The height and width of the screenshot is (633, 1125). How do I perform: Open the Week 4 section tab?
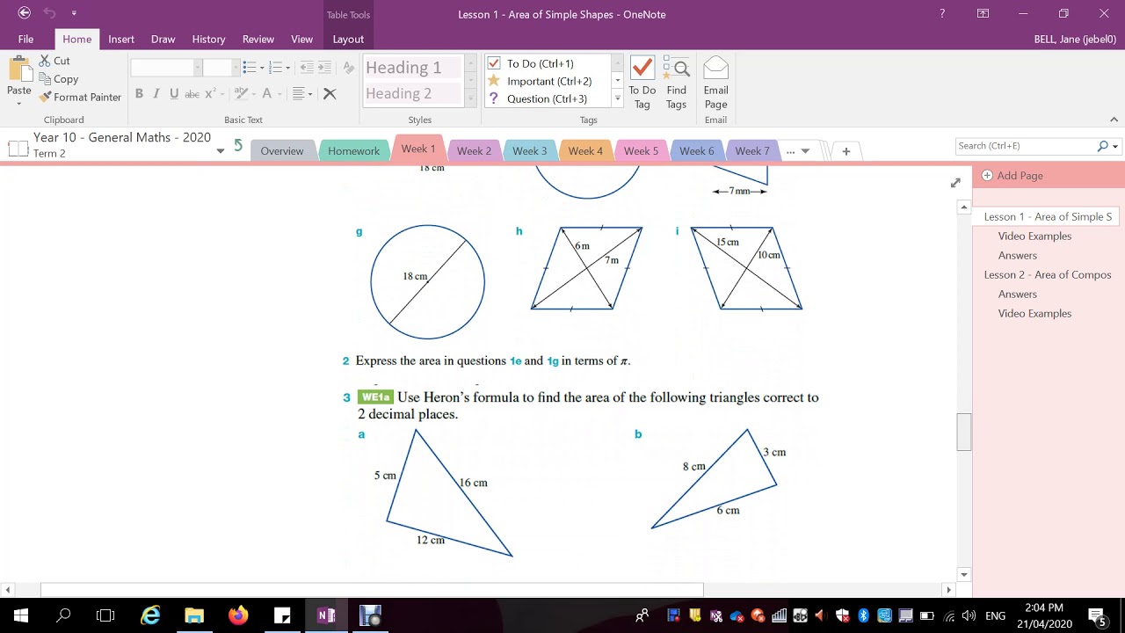pyautogui.click(x=585, y=150)
